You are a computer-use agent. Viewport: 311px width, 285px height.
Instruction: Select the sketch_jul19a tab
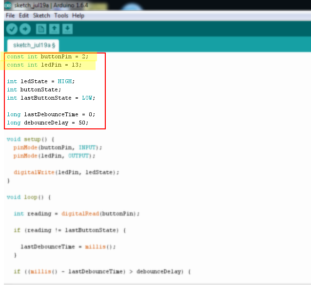(x=33, y=45)
